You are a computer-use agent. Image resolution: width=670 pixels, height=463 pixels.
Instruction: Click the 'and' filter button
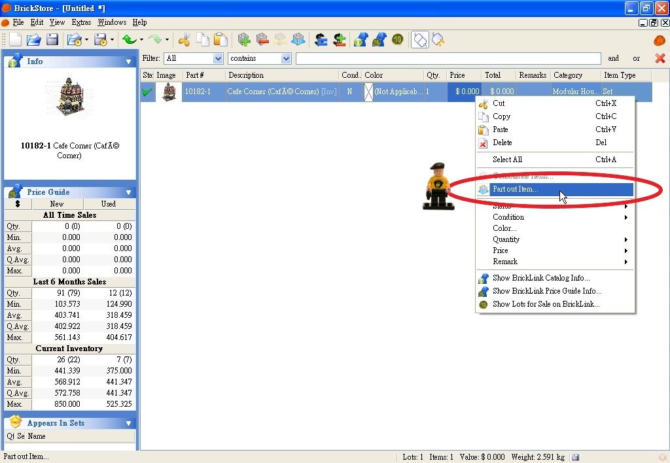tap(613, 58)
